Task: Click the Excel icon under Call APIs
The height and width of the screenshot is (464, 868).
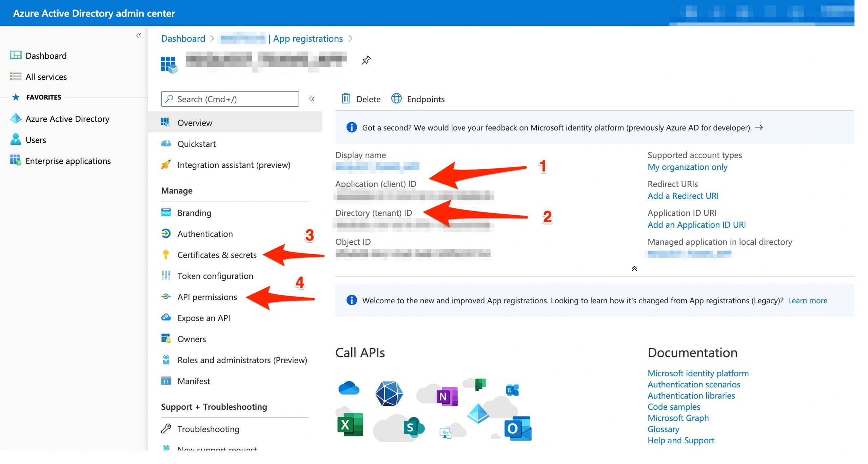Action: [x=350, y=424]
